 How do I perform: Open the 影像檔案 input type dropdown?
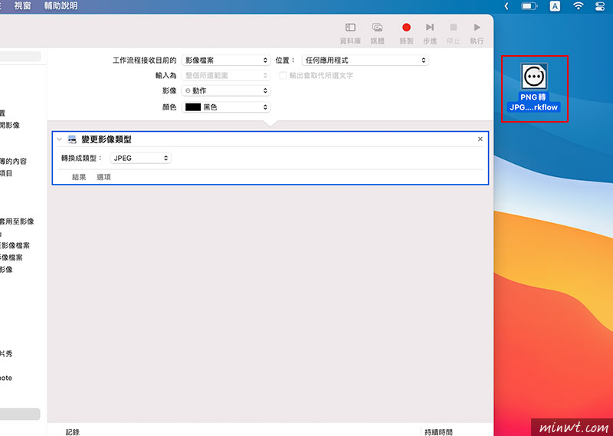(x=226, y=61)
